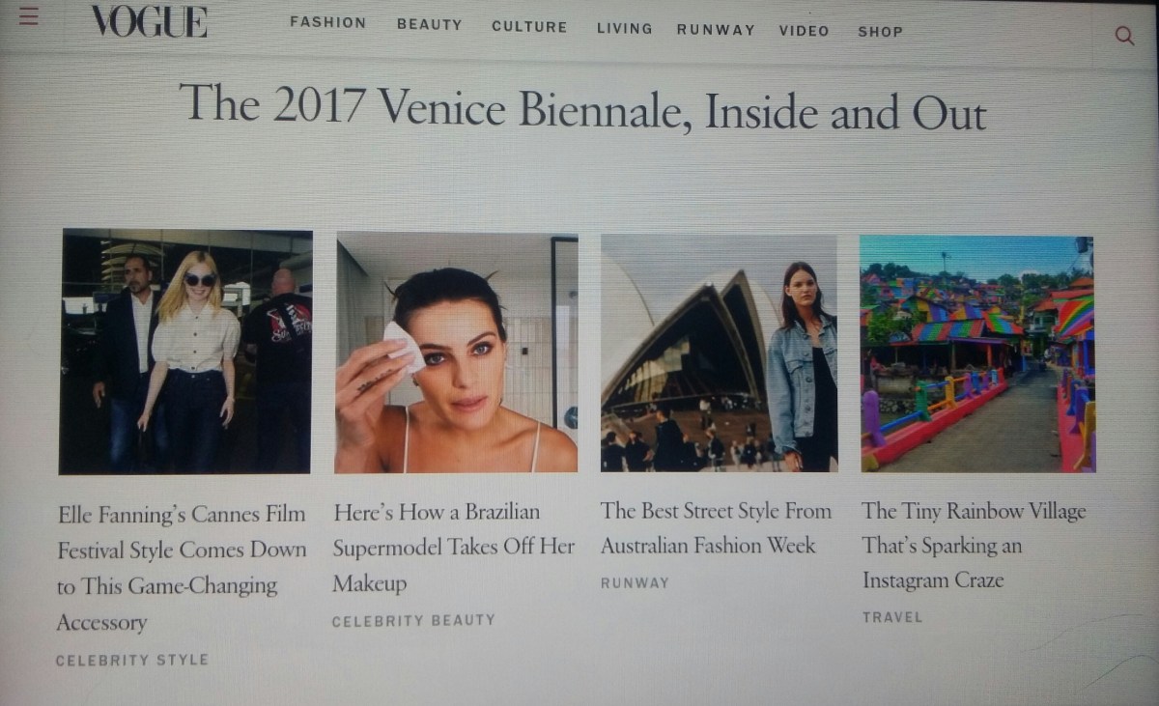Viewport: 1159px width, 706px height.
Task: Open Best Street Style Australian Fashion Week link
Action: tap(716, 527)
